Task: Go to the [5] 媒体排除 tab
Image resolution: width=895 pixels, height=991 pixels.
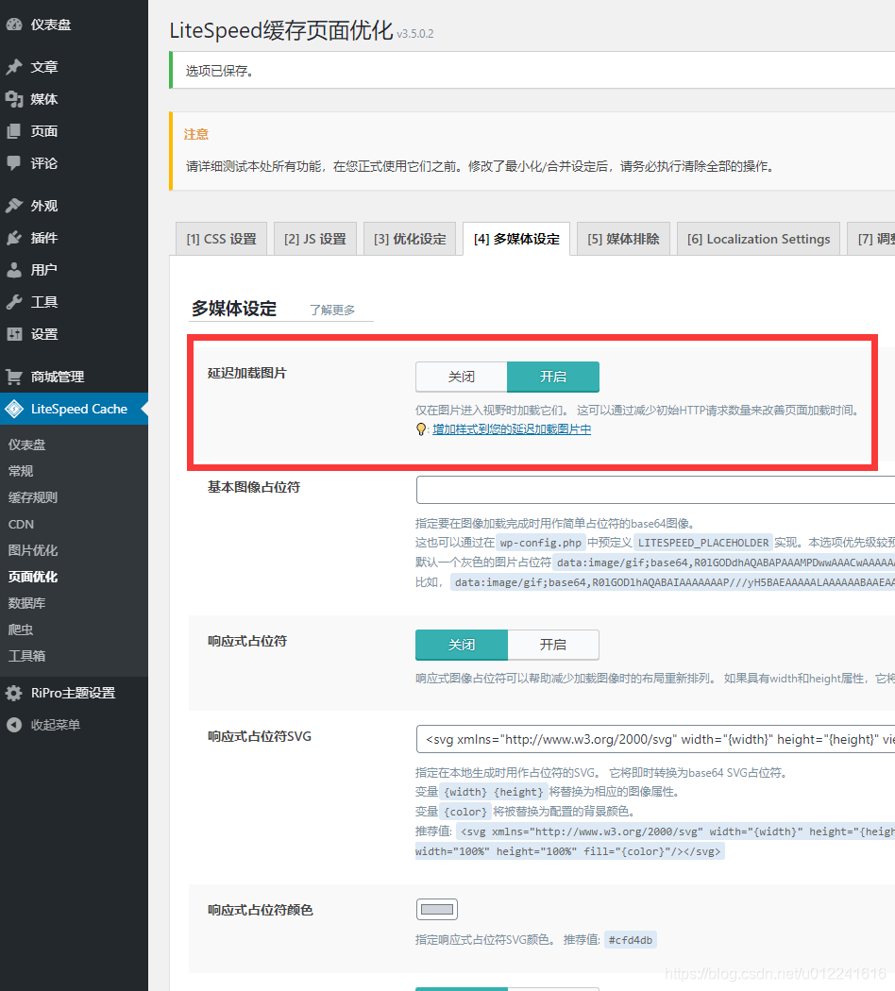Action: click(x=623, y=239)
